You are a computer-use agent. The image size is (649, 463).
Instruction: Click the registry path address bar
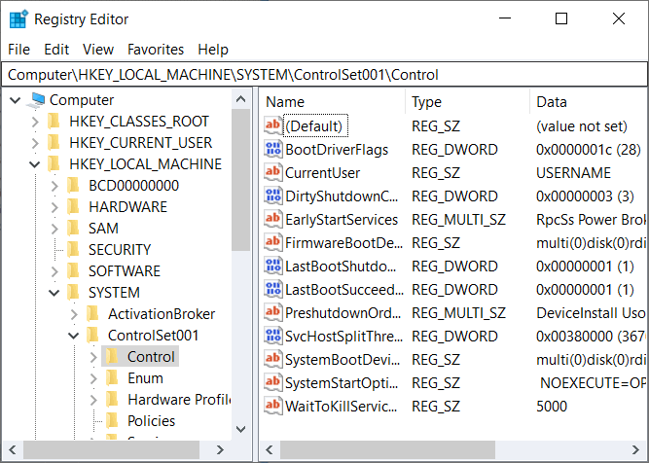point(325,75)
